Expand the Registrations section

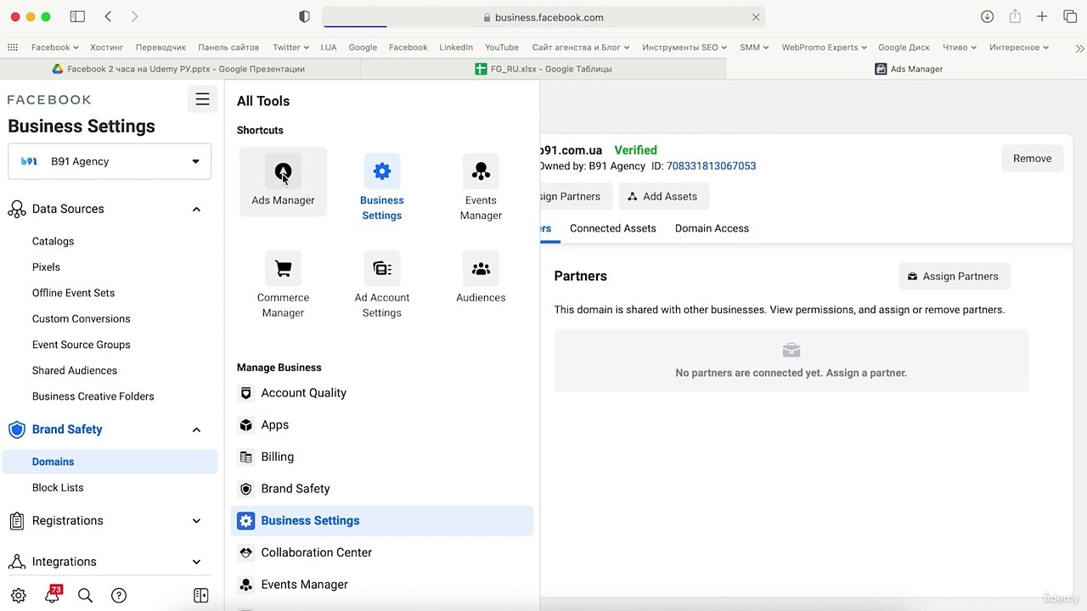click(x=196, y=521)
